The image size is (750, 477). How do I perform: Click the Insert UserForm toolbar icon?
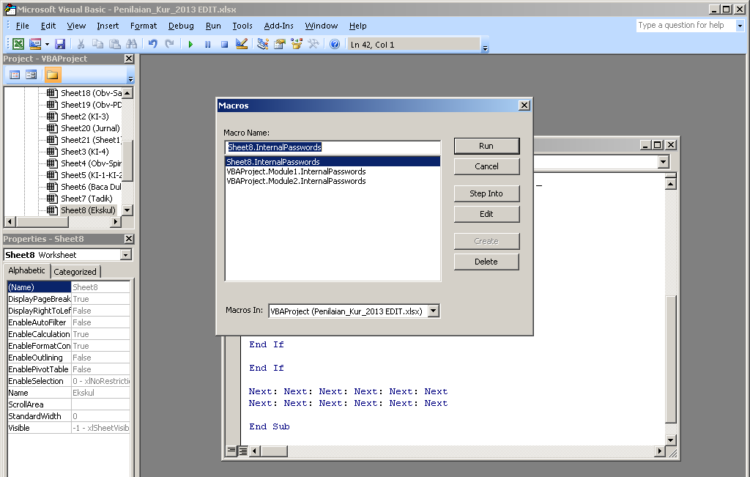coord(35,44)
